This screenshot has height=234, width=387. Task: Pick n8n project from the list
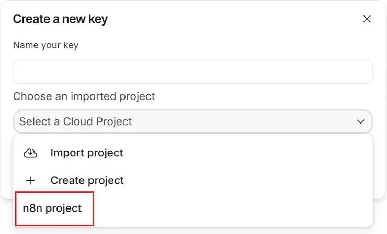tap(52, 208)
